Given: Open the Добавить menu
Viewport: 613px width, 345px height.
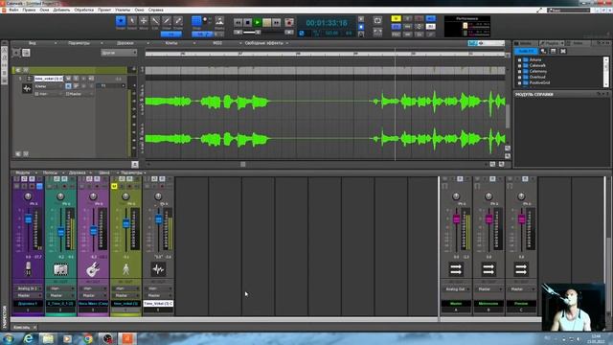Looking at the screenshot, I should 61,10.
